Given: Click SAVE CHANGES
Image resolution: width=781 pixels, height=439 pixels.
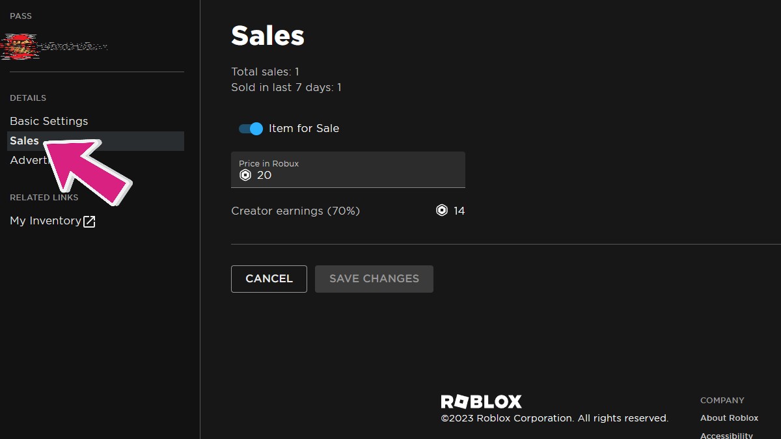Looking at the screenshot, I should click(x=374, y=278).
